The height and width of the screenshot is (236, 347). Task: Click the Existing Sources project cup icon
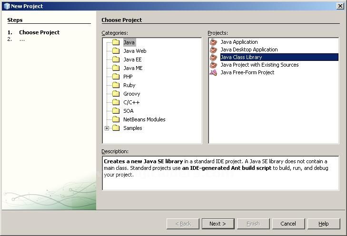(213, 65)
